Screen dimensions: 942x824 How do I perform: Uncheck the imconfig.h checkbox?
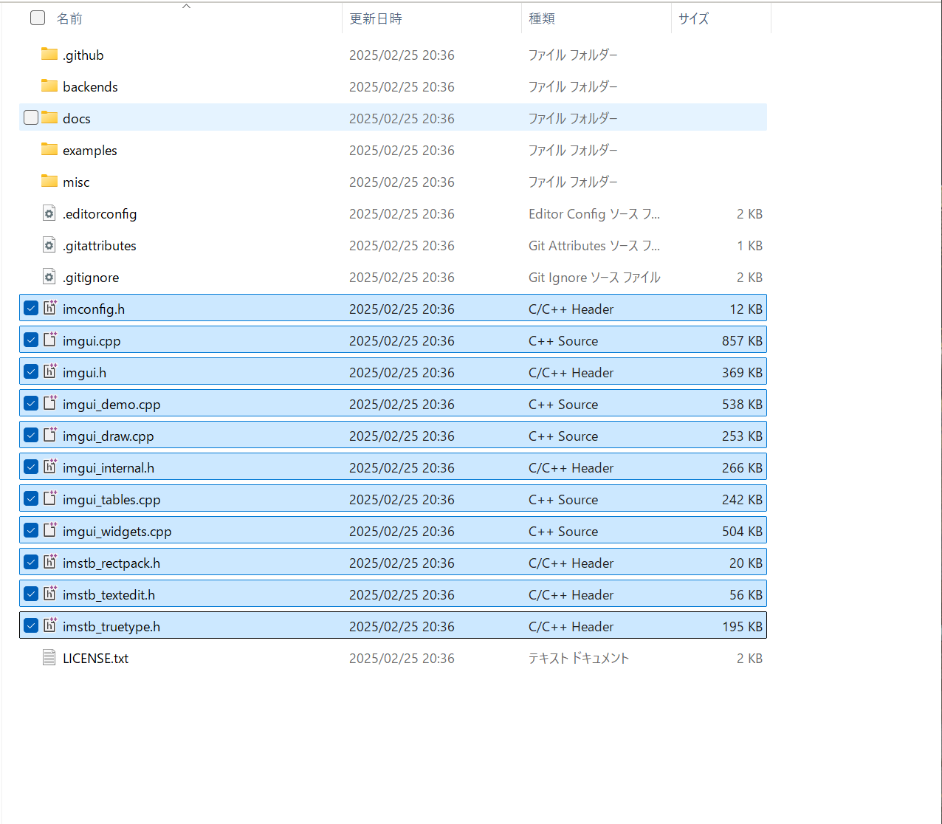[31, 308]
